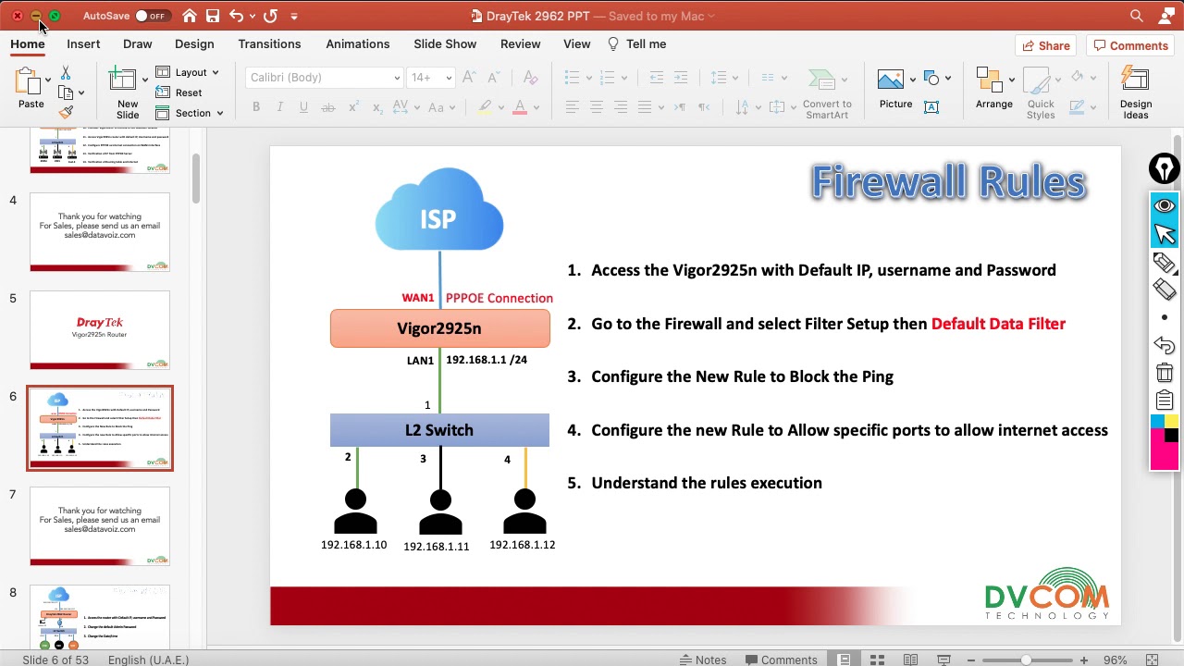Click the undo icon in annotation toolbar
Image resolution: width=1184 pixels, height=666 pixels.
click(1165, 345)
